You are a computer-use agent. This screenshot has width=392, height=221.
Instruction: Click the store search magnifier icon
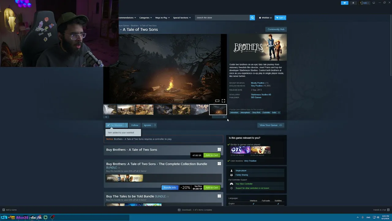point(252,18)
